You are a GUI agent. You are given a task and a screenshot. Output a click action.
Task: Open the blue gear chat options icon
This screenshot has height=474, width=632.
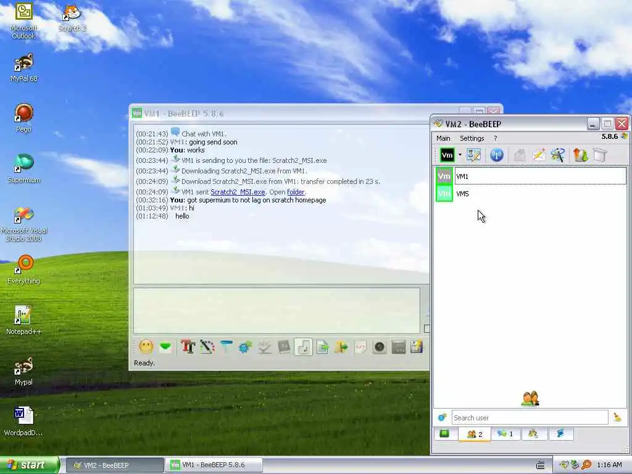tap(245, 347)
